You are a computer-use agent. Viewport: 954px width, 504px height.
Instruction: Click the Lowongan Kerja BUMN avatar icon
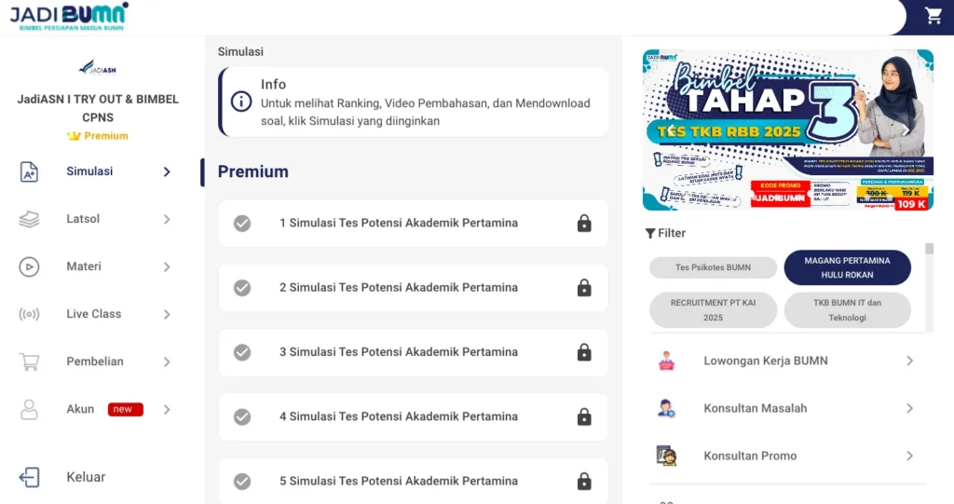(667, 361)
